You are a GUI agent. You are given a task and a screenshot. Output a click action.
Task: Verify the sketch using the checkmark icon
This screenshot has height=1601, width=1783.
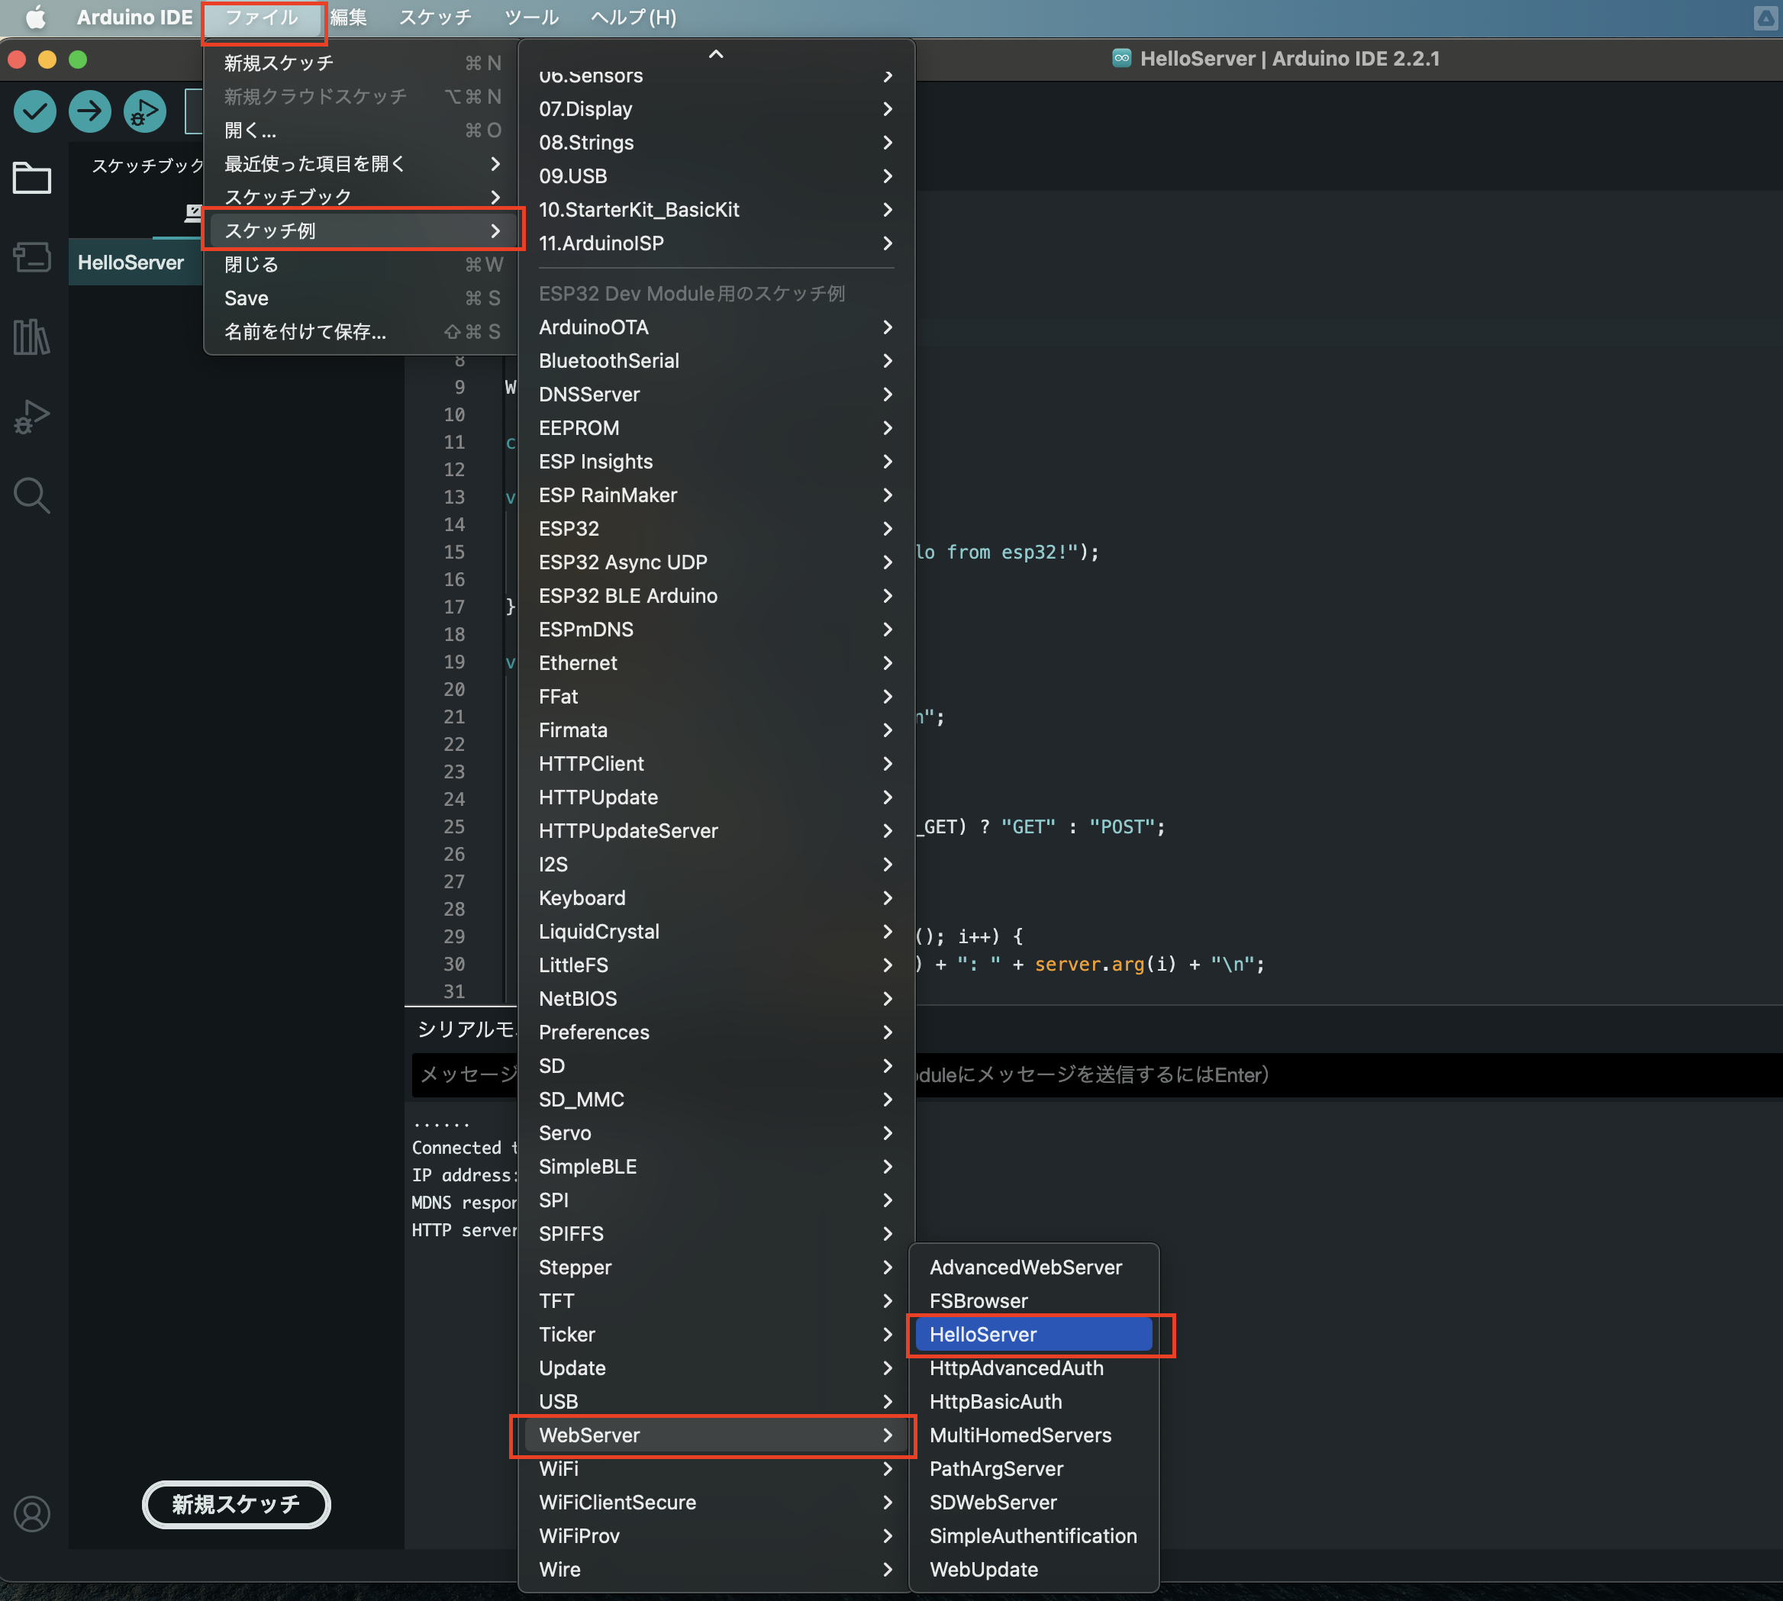(34, 111)
